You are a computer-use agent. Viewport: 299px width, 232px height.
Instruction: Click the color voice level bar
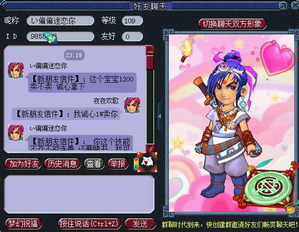[x=136, y=164]
